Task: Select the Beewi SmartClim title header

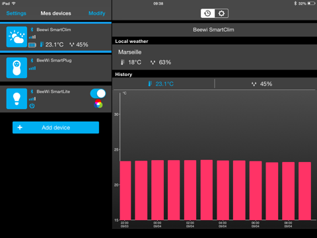Action: pos(213,30)
